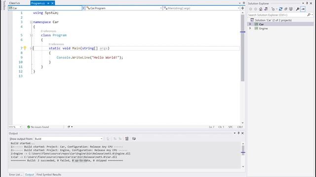The width and height of the screenshot is (316, 177).
Task: Open the Find Symbol Results tab
Action: point(49,175)
